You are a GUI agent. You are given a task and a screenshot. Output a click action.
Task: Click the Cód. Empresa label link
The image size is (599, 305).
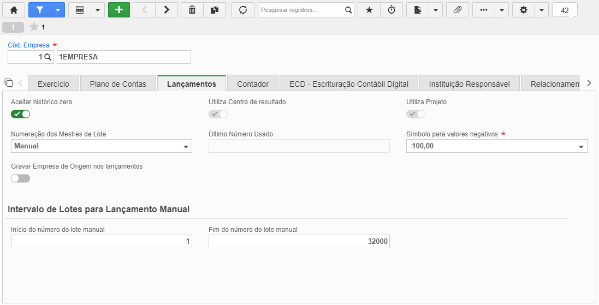pyautogui.click(x=28, y=45)
